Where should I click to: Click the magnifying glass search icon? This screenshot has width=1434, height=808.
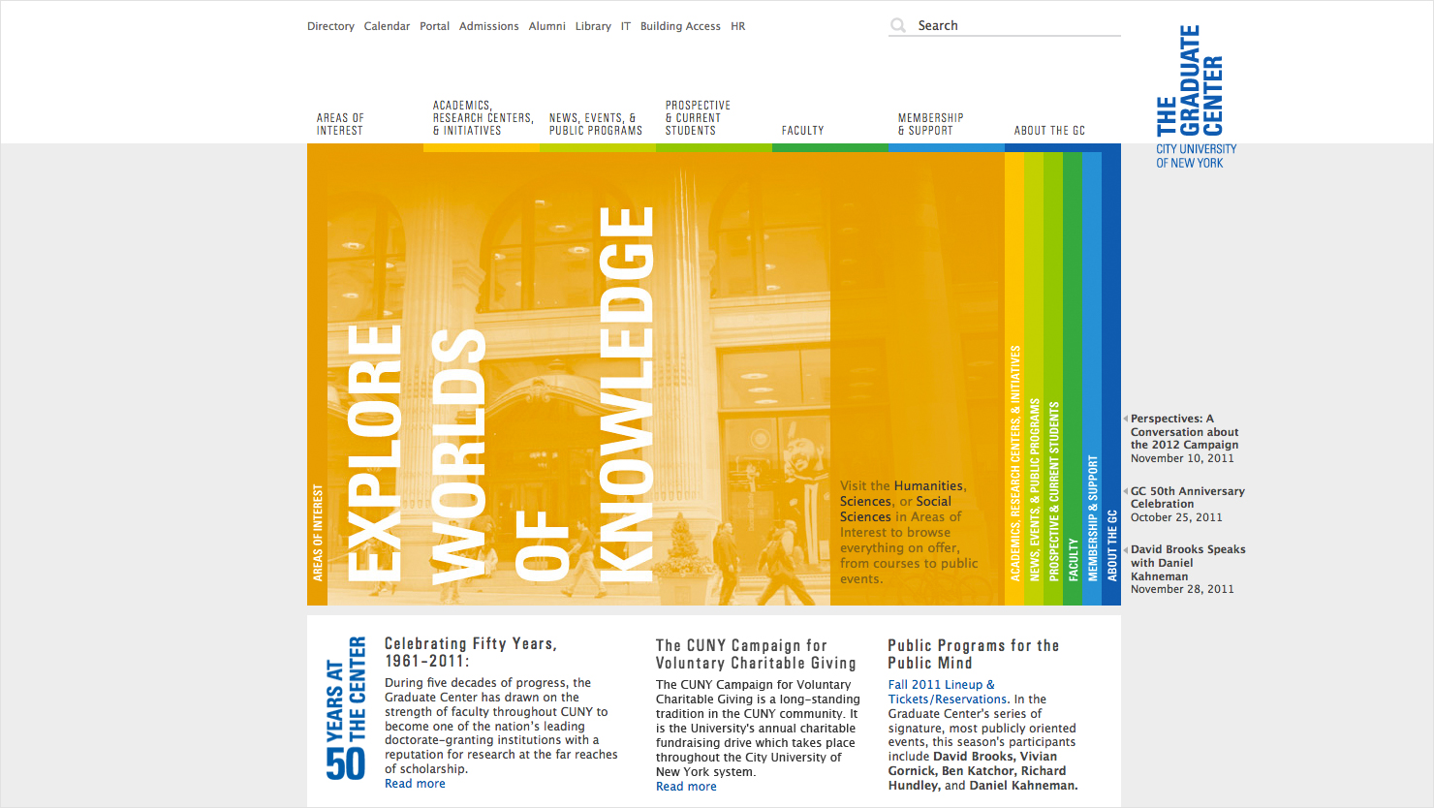(x=898, y=25)
